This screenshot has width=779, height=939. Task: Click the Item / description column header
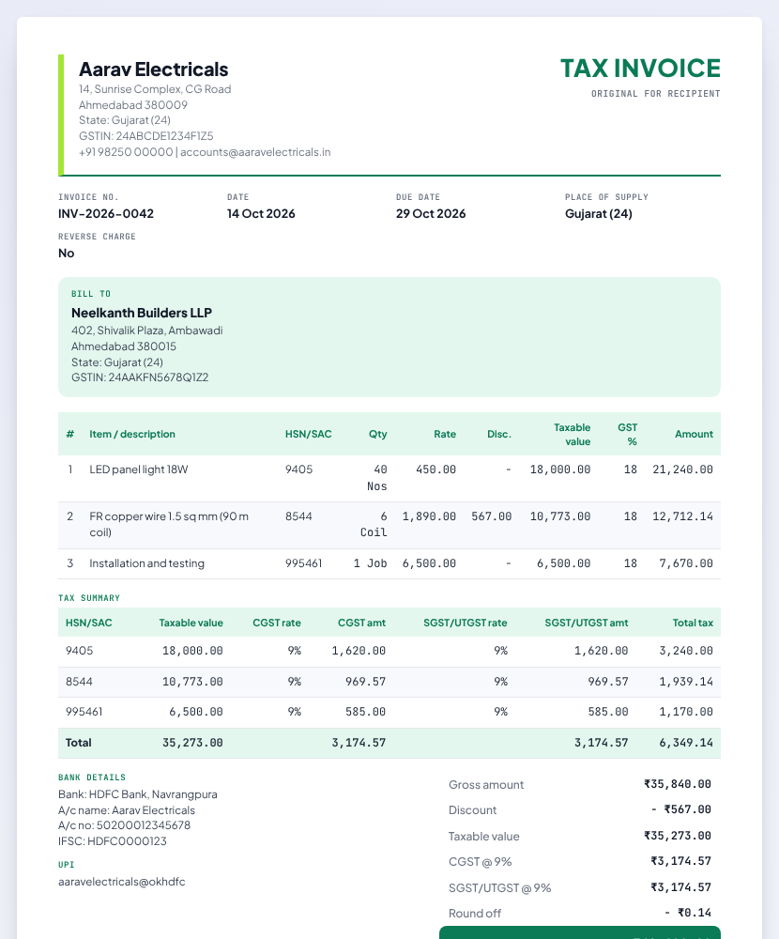coord(132,434)
